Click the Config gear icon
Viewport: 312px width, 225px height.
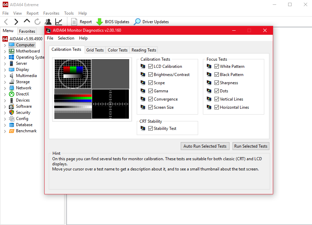12,119
